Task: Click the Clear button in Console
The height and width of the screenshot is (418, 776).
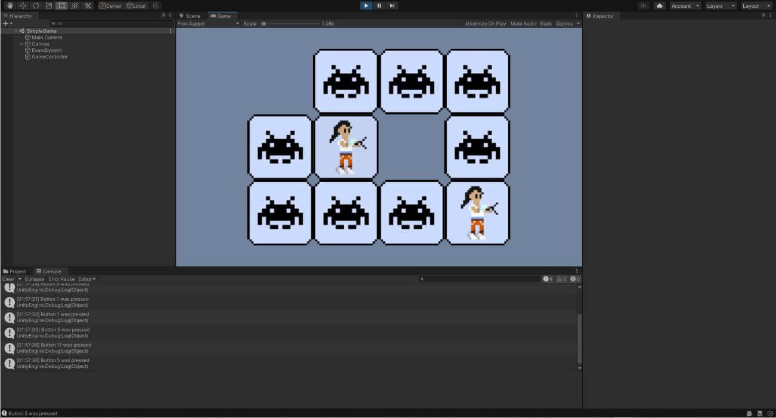Action: 8,279
